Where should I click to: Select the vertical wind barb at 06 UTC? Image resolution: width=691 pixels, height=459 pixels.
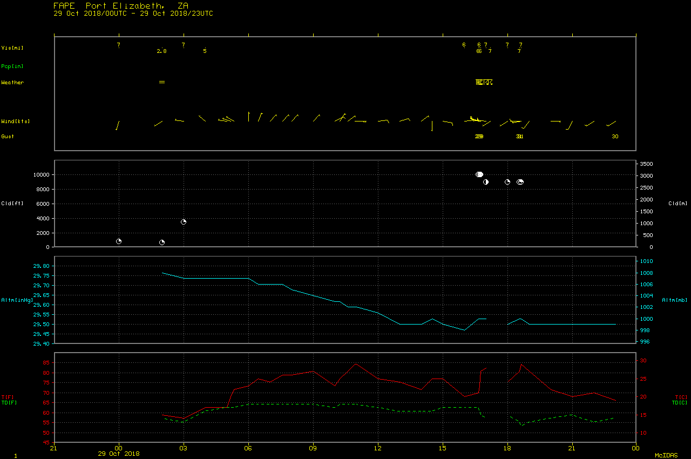pyautogui.click(x=248, y=116)
